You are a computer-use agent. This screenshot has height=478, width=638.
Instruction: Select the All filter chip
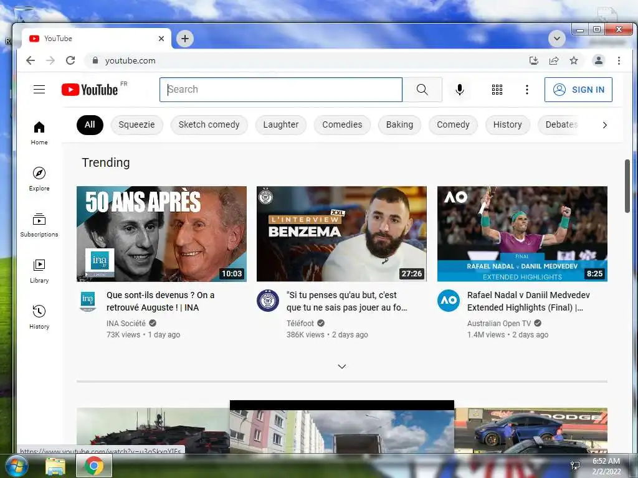90,124
